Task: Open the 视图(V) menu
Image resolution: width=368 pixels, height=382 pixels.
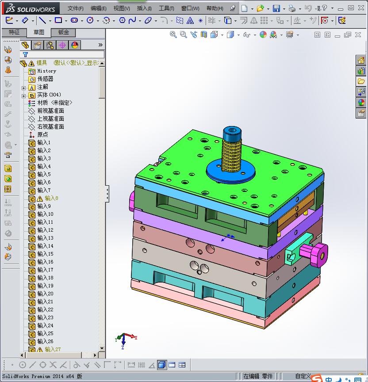Action: [x=122, y=8]
